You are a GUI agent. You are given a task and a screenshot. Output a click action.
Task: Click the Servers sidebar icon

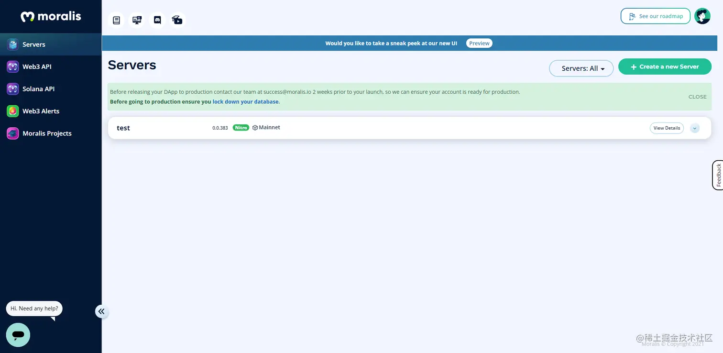coord(13,44)
